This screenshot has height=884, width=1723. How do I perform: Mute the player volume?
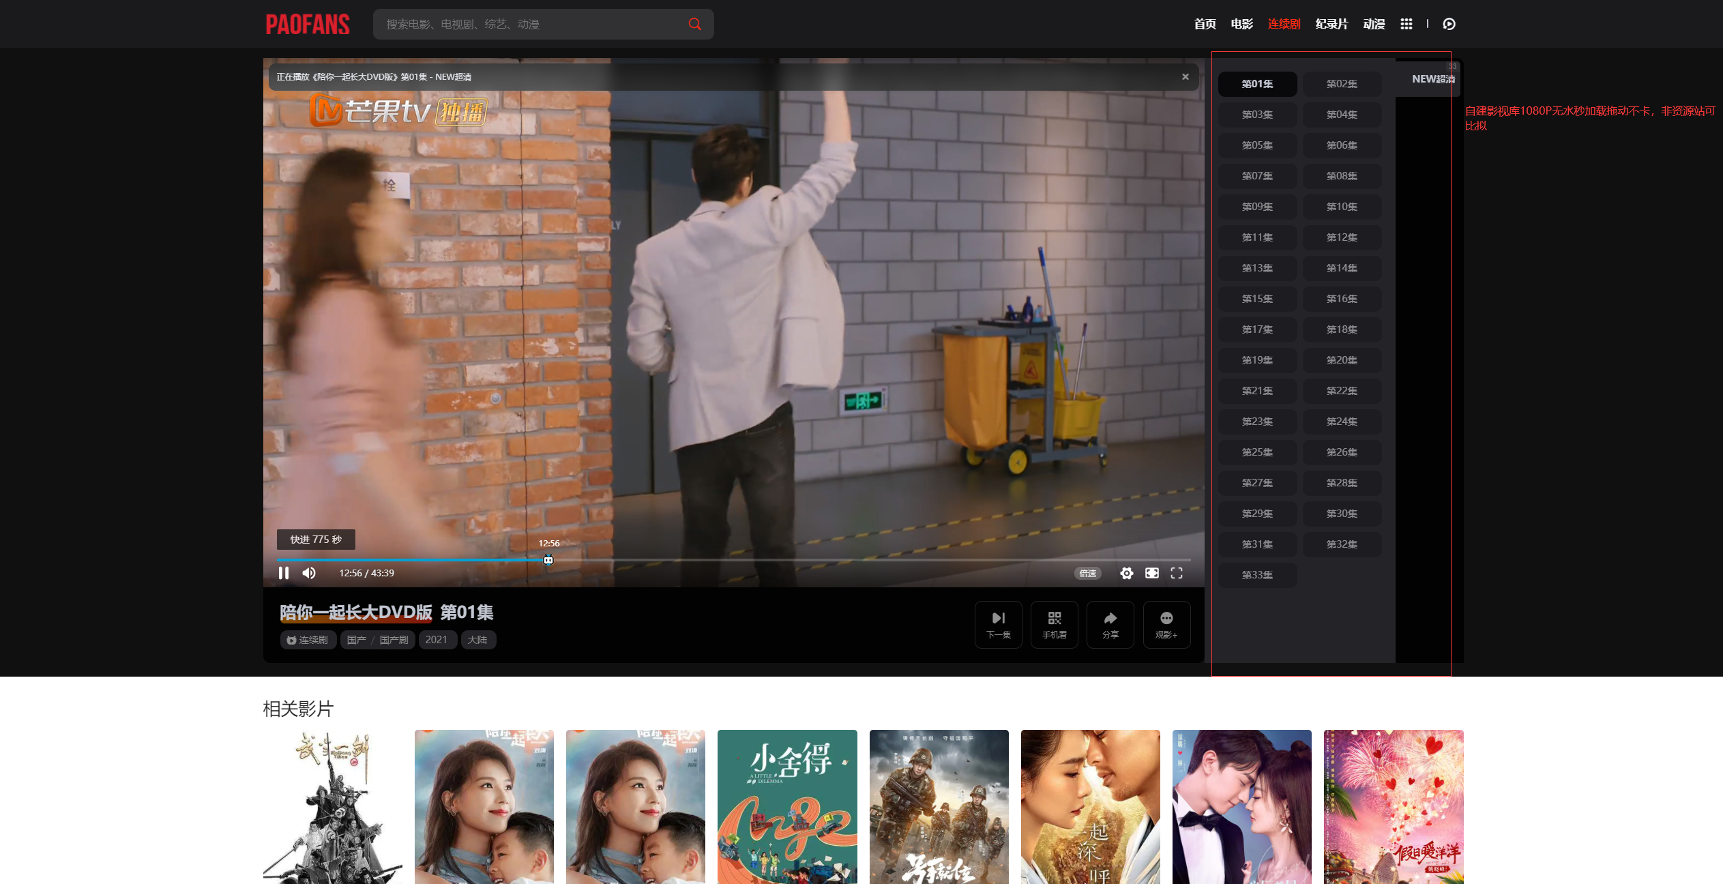click(309, 573)
